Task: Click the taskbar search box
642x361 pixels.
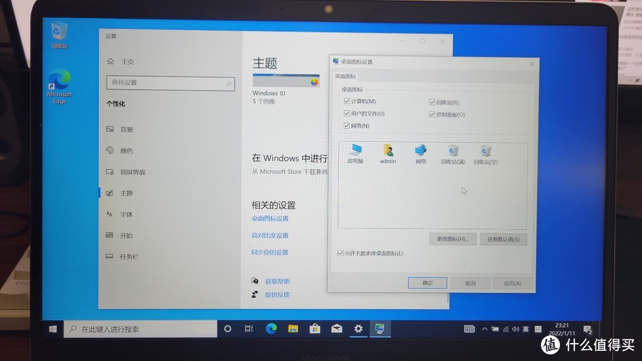Action: 140,329
